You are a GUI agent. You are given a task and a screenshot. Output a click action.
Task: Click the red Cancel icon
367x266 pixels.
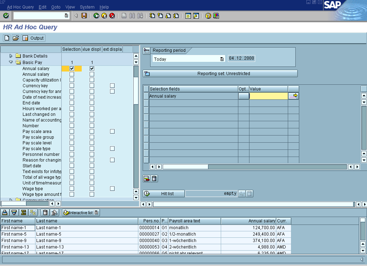[112, 16]
